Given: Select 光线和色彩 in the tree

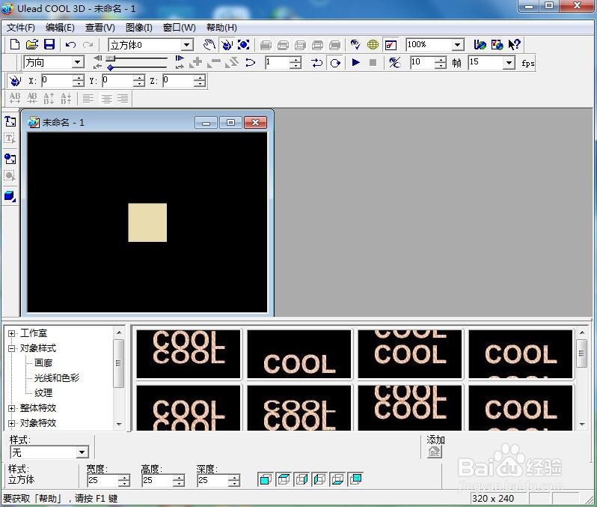Looking at the screenshot, I should pos(57,377).
